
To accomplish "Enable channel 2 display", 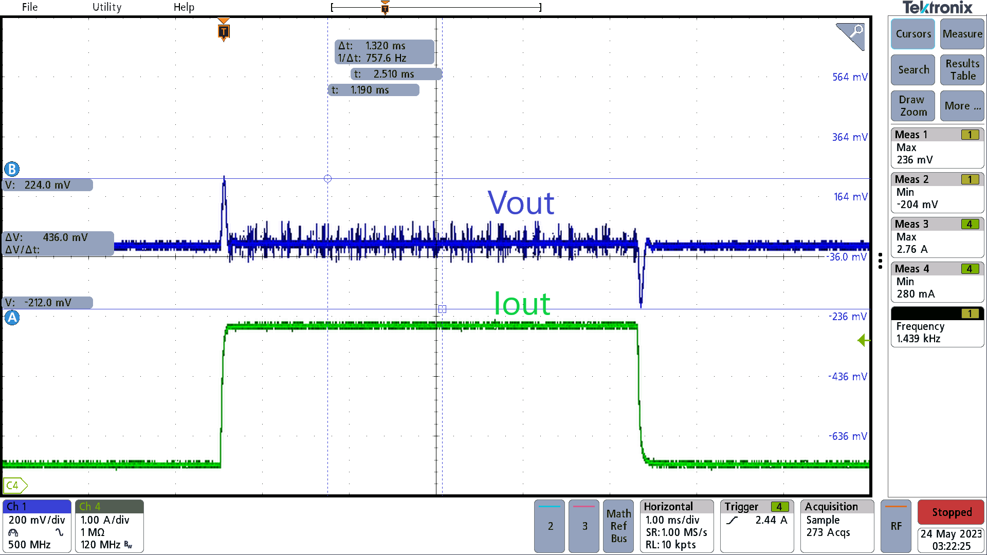I will point(549,526).
